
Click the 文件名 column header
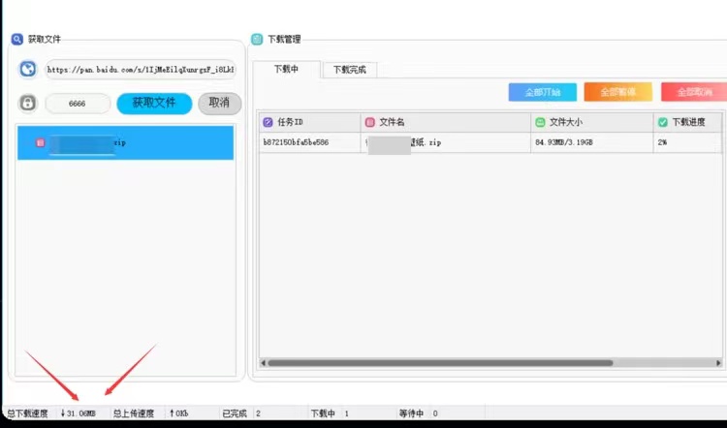click(x=446, y=122)
